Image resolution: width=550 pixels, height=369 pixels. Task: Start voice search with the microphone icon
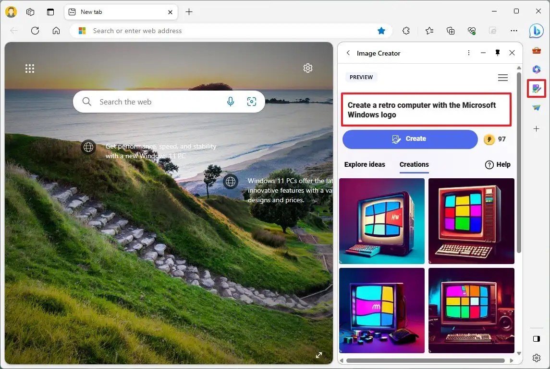pyautogui.click(x=231, y=102)
